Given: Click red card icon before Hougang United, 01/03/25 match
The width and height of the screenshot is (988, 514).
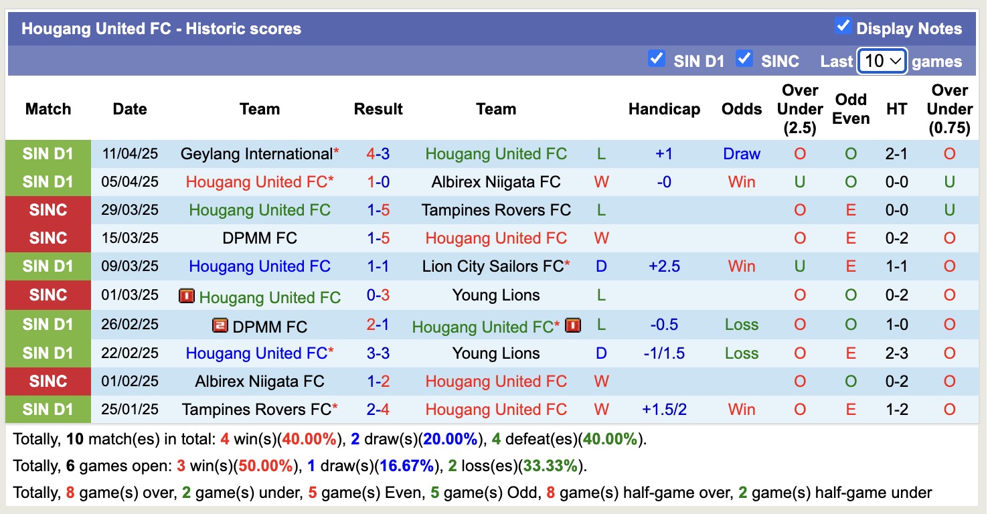Looking at the screenshot, I should pos(187,295).
